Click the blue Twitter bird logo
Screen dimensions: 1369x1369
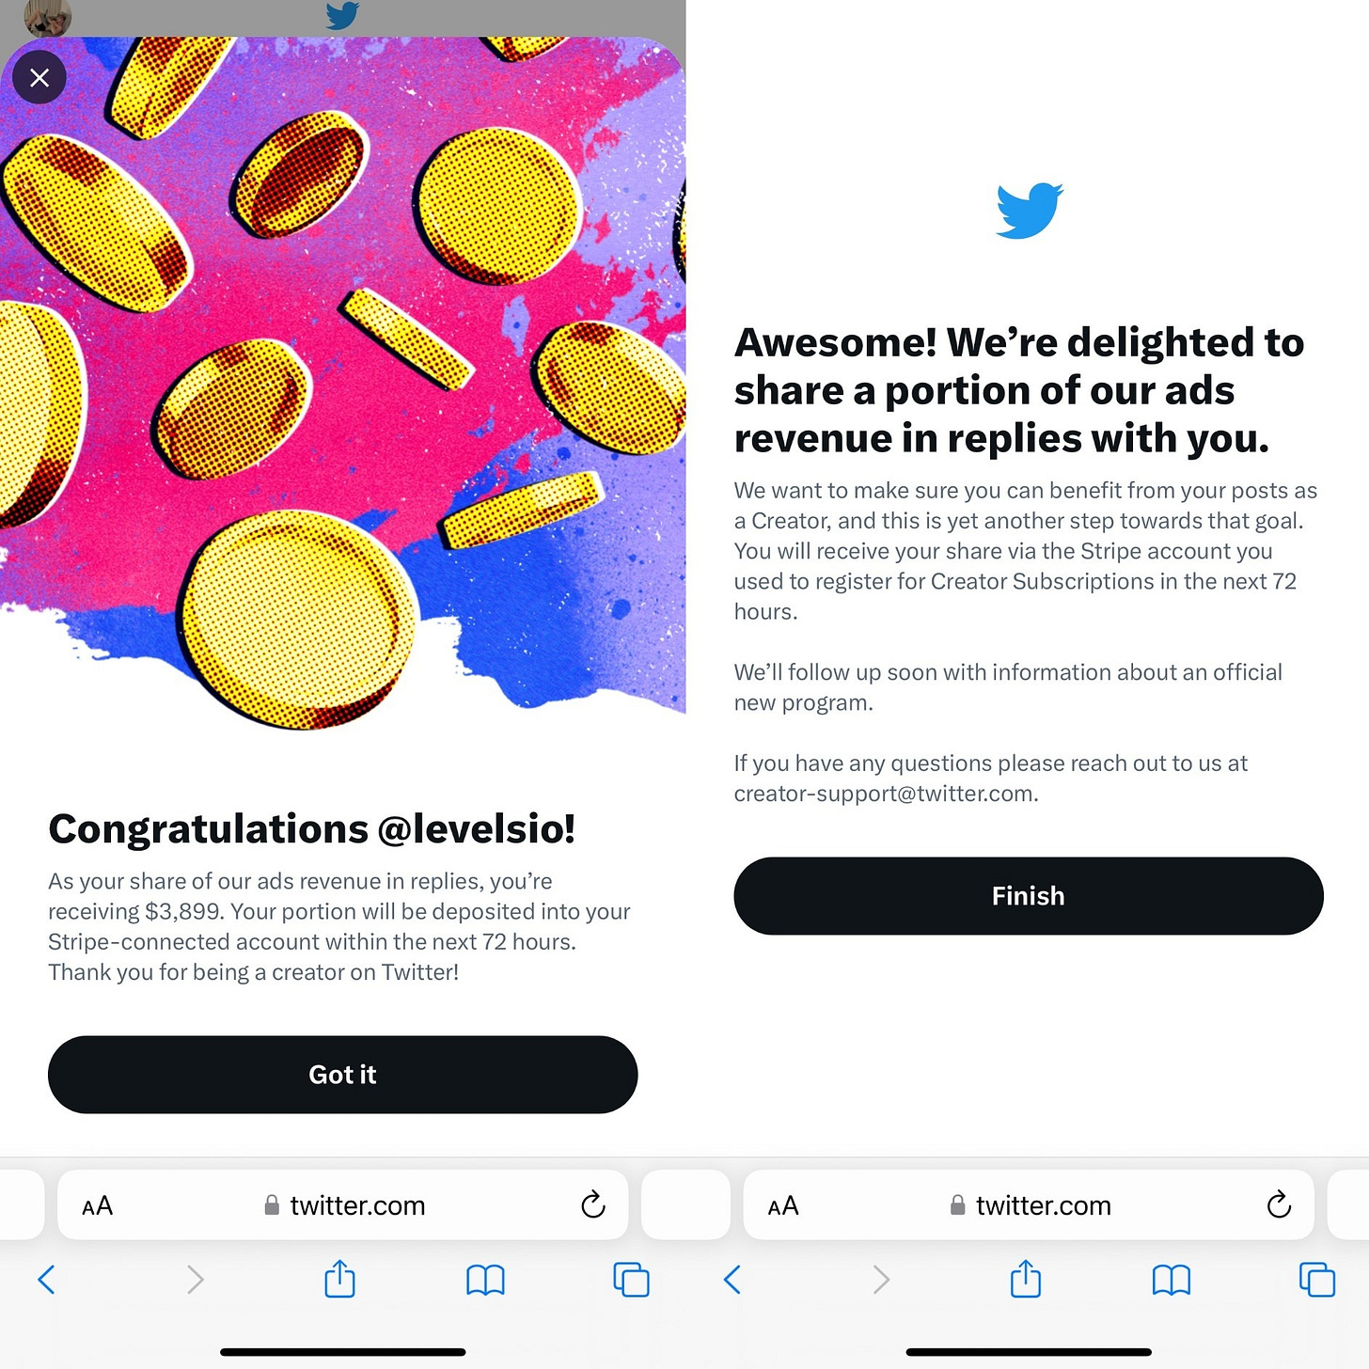click(1029, 211)
